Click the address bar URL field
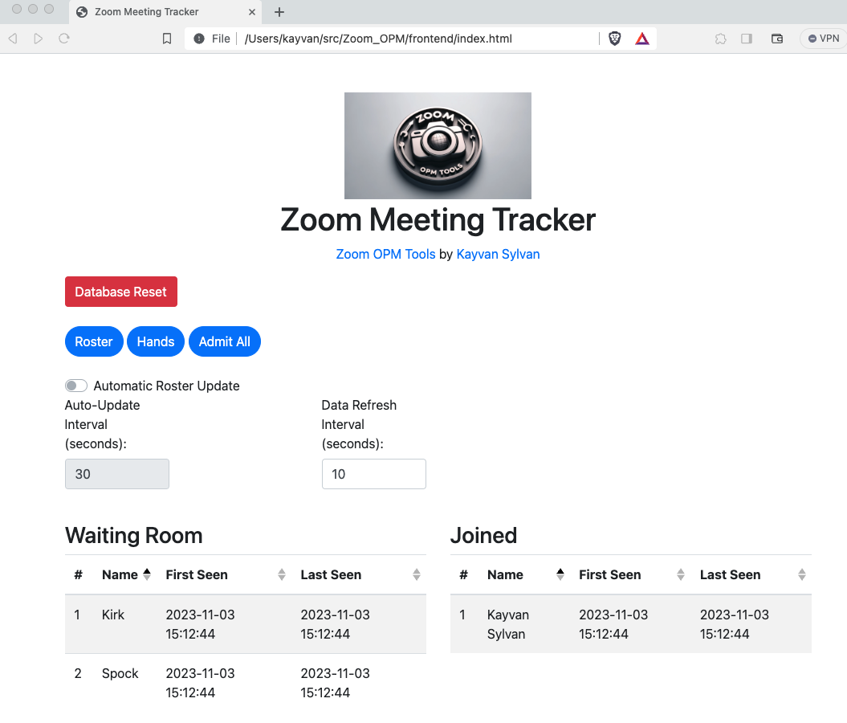The width and height of the screenshot is (847, 723). (419, 39)
